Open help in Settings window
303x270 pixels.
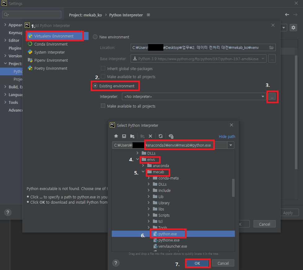click(x=8, y=213)
